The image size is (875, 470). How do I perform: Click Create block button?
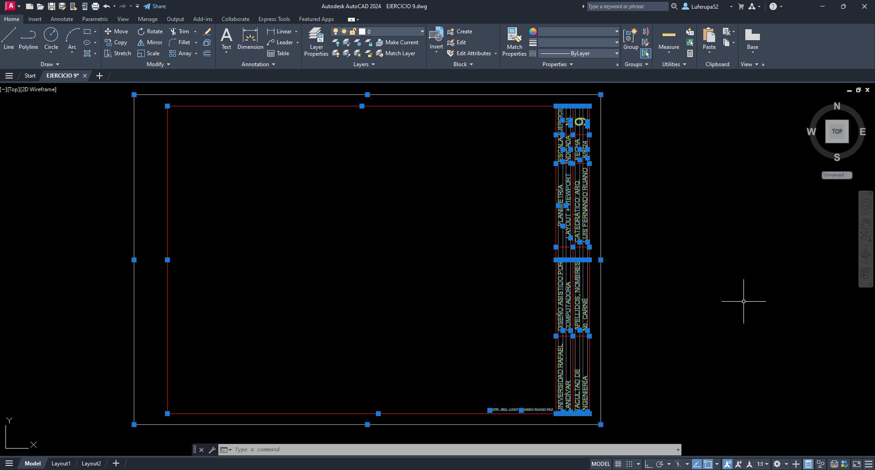[459, 31]
